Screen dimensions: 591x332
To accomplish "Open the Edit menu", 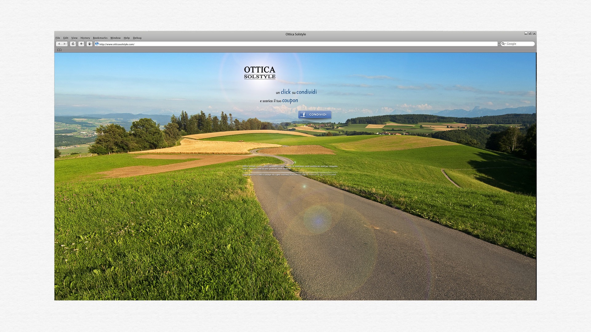I will [66, 38].
